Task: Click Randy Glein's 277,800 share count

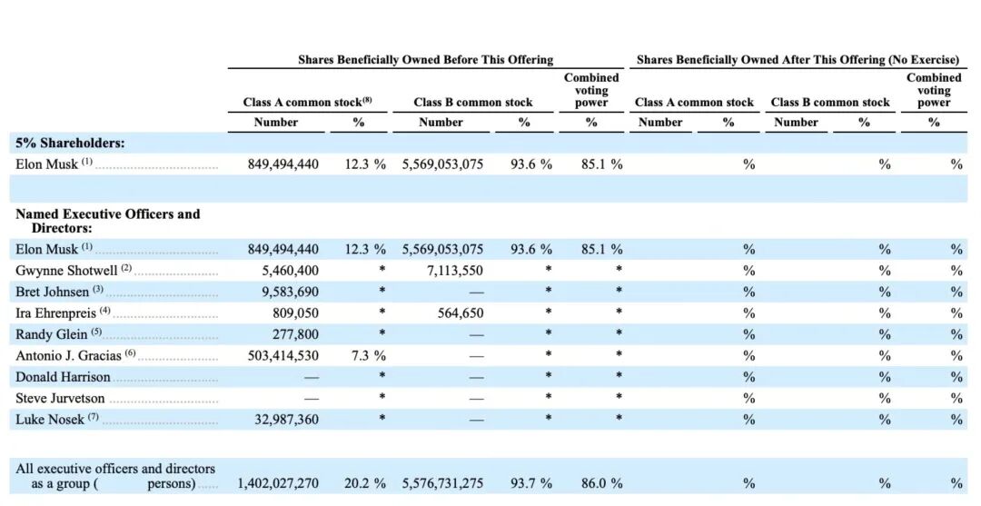Action: [295, 334]
